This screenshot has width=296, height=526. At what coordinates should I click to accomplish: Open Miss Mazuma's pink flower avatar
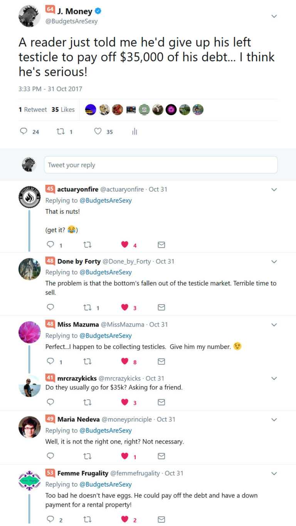(29, 332)
